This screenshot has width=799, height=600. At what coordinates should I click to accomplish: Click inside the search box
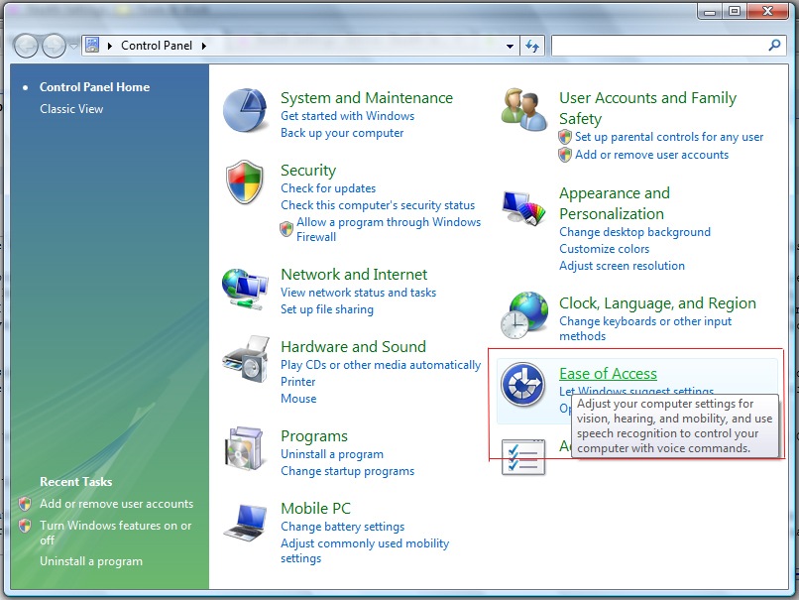coord(658,46)
